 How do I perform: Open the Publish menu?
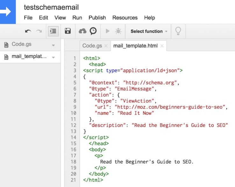click(97, 18)
